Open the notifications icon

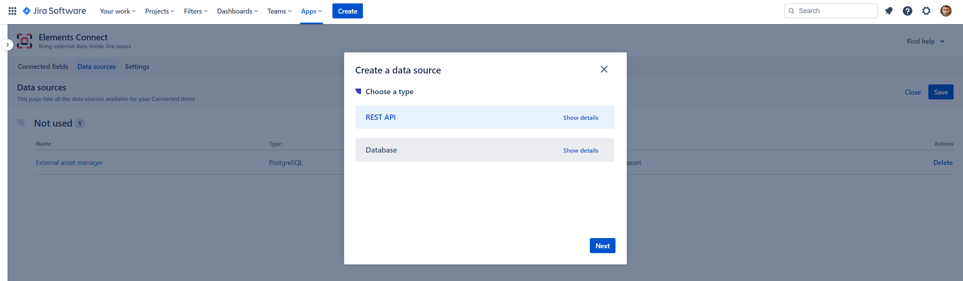click(x=889, y=11)
